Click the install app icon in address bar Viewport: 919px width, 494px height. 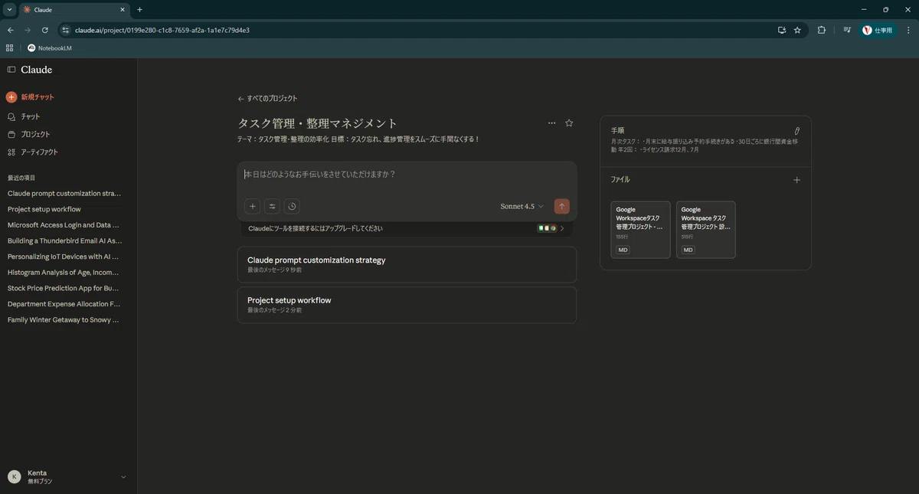(782, 30)
